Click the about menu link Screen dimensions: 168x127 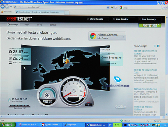coord(40,25)
